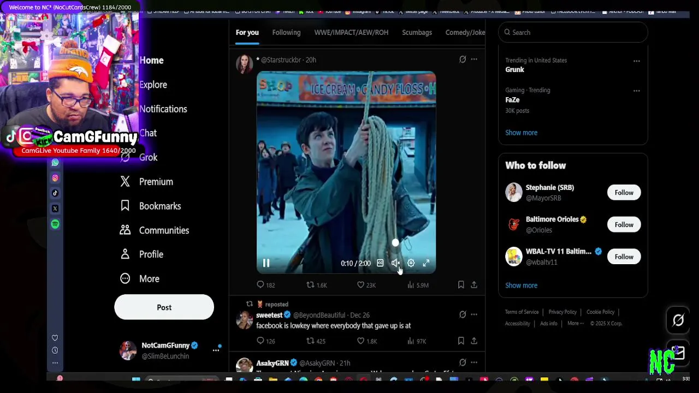This screenshot has width=699, height=393.
Task: Click WhatsApp icon in left browser sidebar
Action: pyautogui.click(x=55, y=163)
